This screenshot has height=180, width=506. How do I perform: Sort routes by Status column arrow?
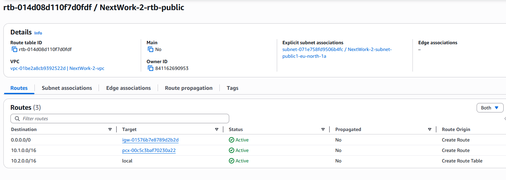click(323, 129)
